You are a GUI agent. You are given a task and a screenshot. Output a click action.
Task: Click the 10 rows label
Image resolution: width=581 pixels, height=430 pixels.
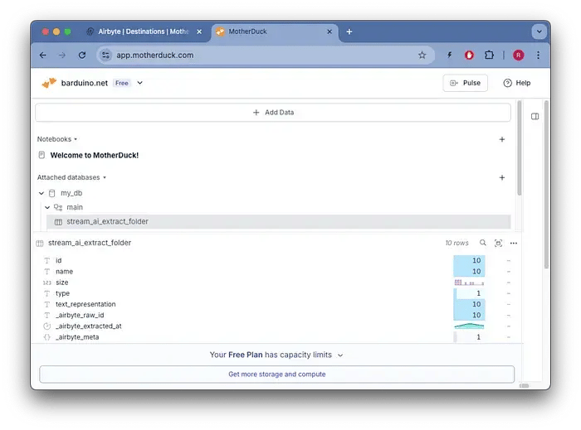456,243
